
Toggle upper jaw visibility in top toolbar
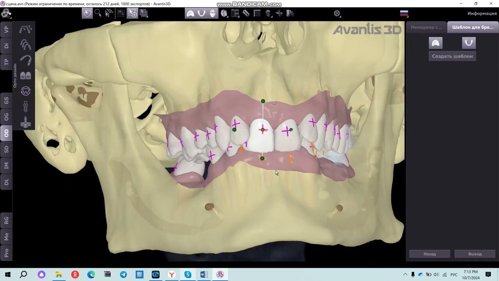[x=190, y=13]
